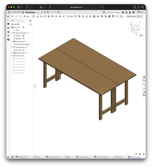
Task: Open the App Store grid icon
Action: [x=127, y=12]
